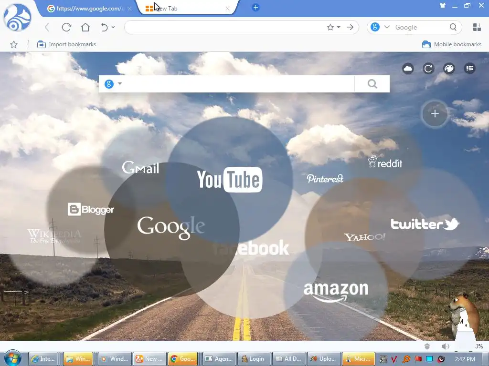Go back with the back arrow

pos(47,27)
